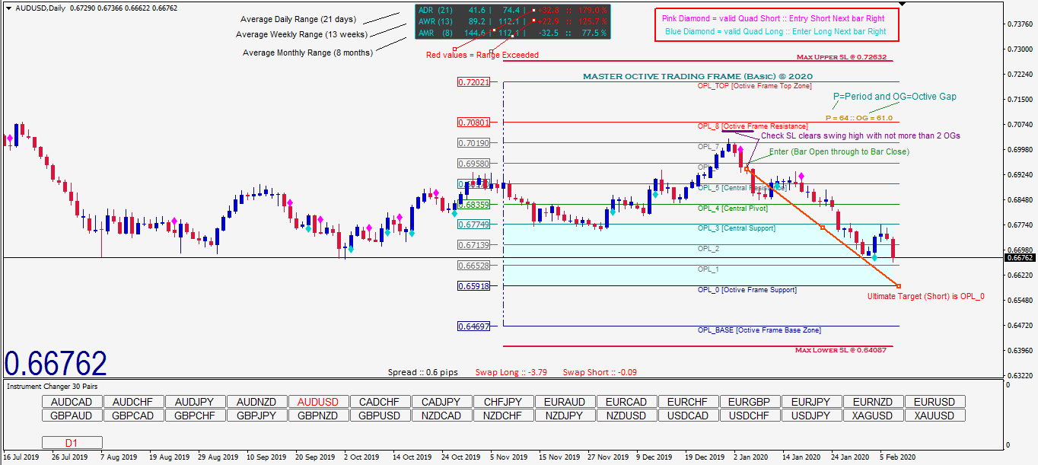Select the ADR (21) range row
This screenshot has width=1038, height=465.
click(512, 11)
